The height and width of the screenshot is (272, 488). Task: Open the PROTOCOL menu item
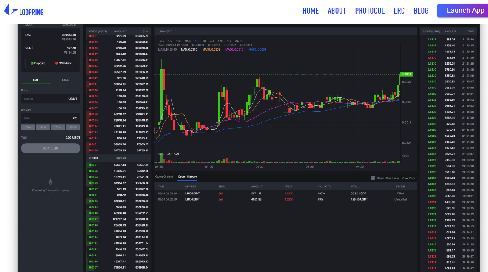pyautogui.click(x=370, y=11)
